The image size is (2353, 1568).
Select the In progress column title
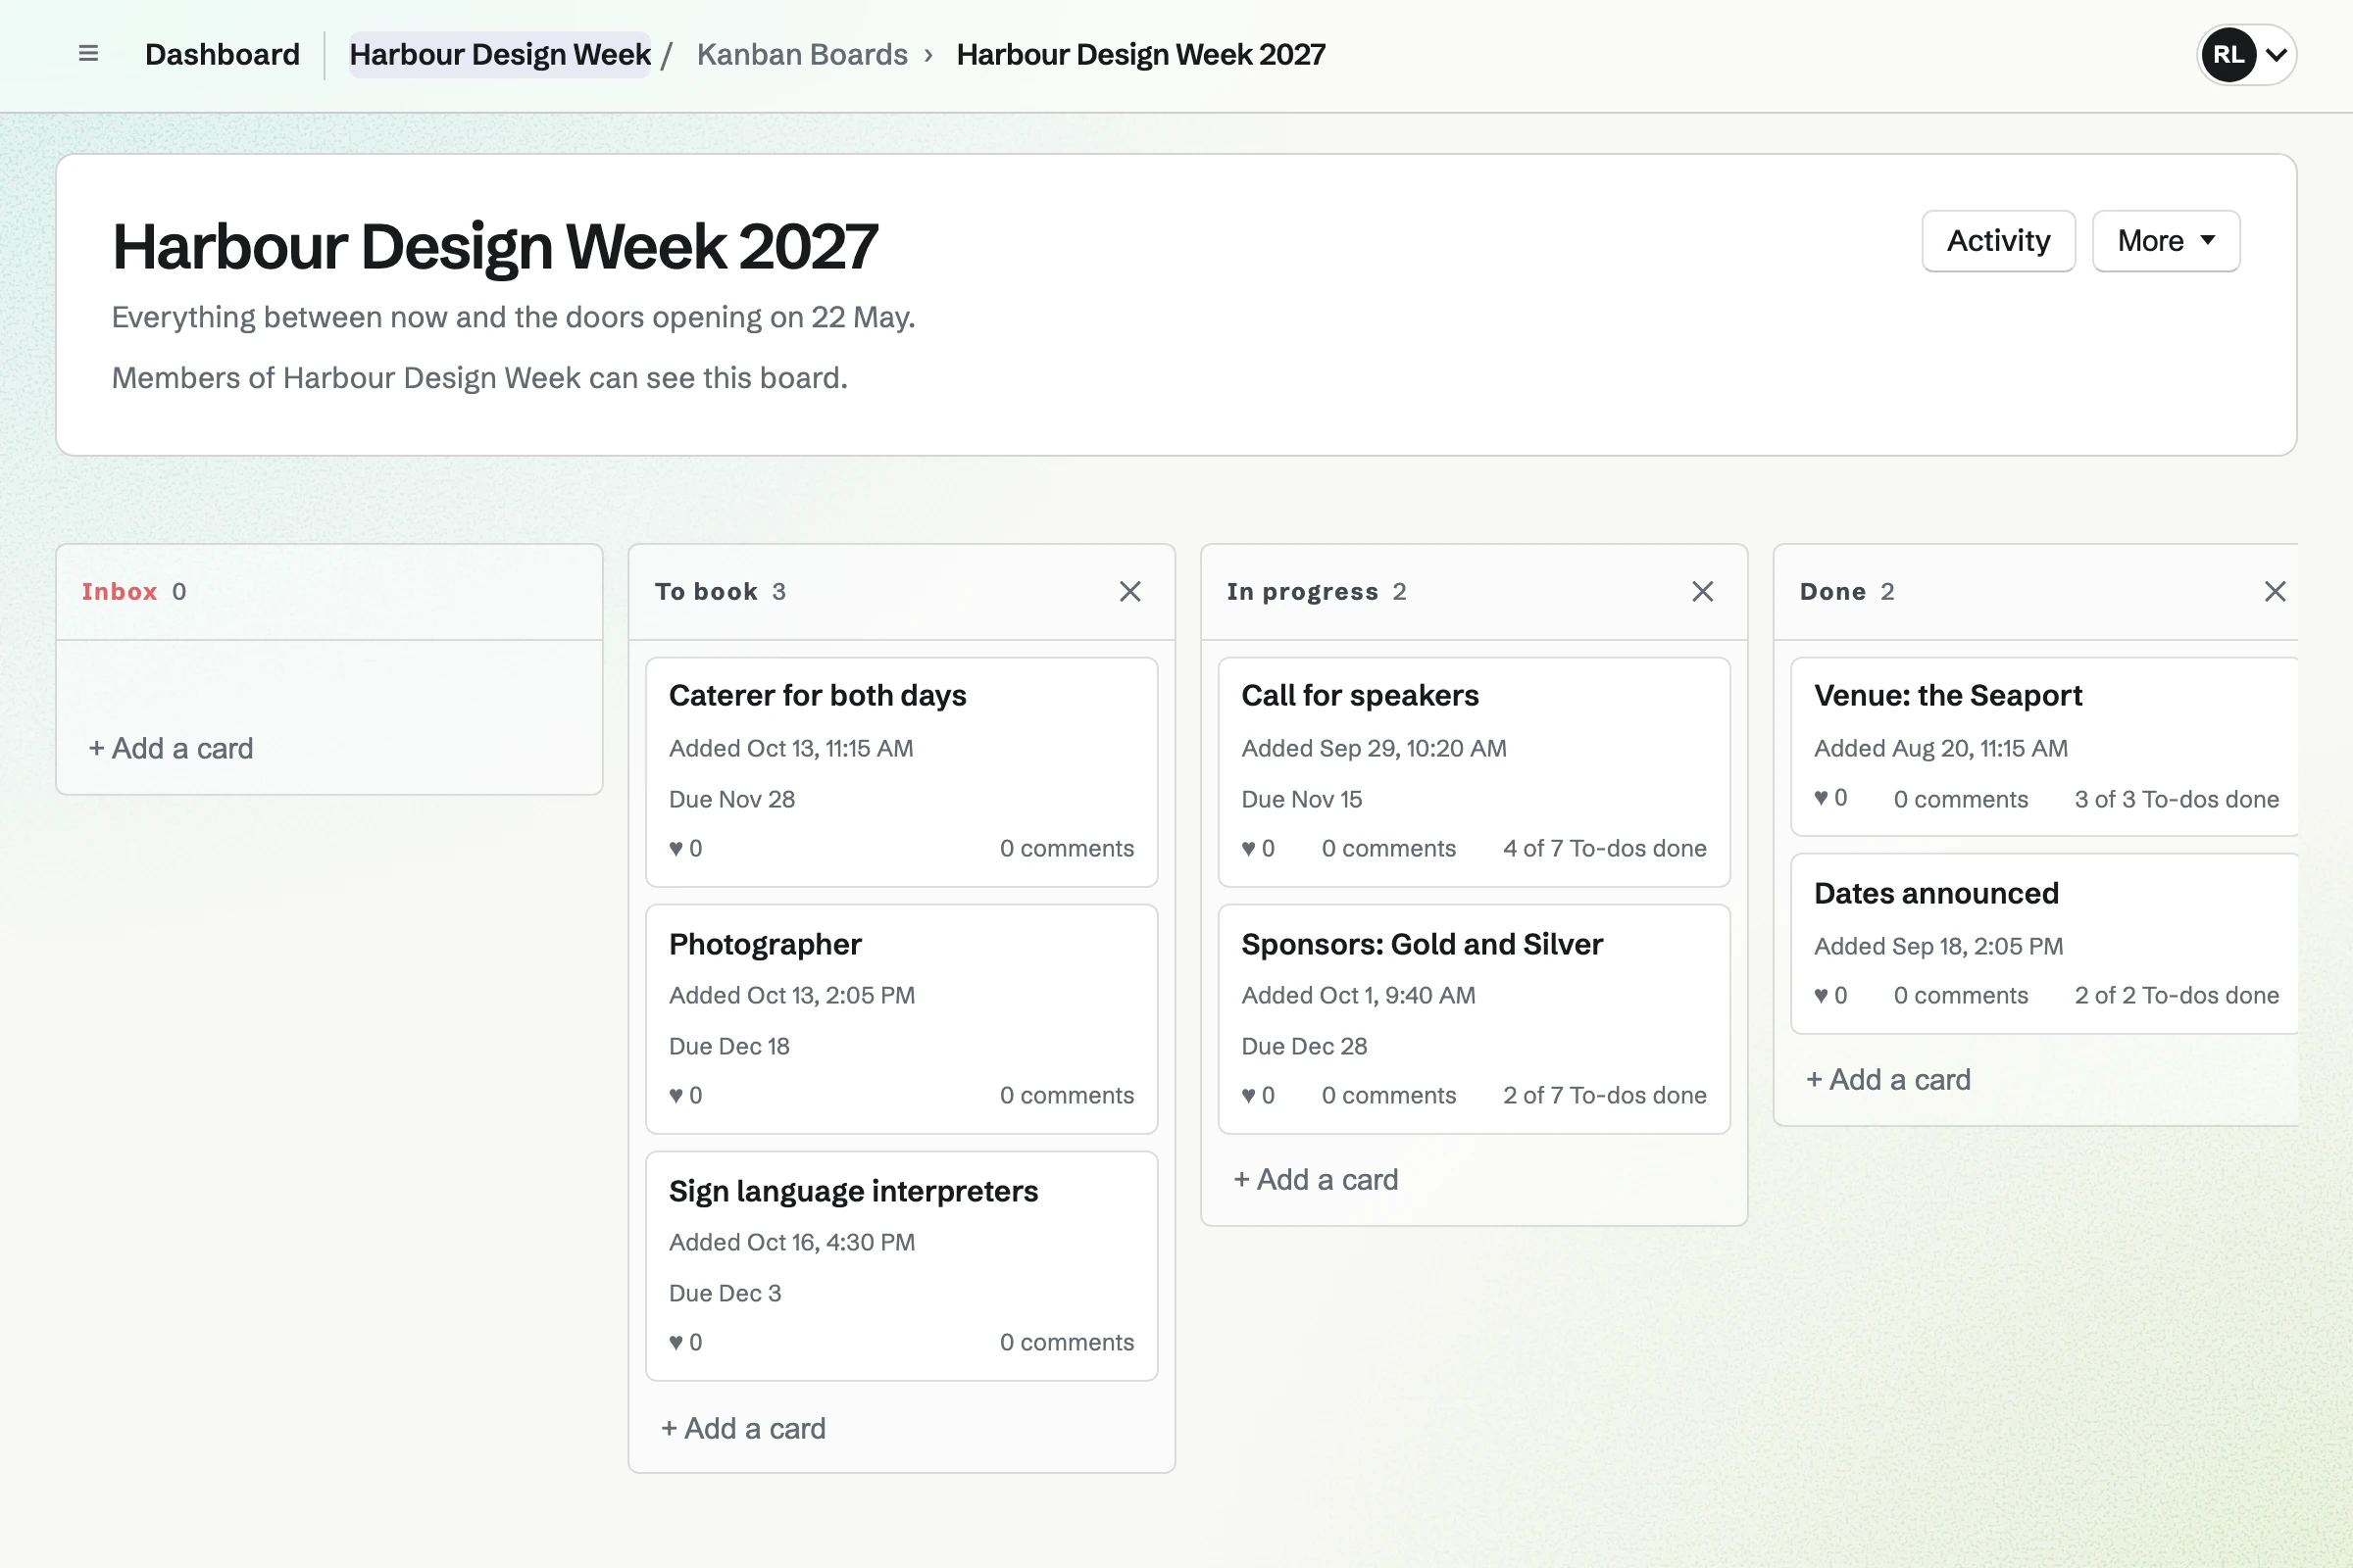coord(1303,591)
